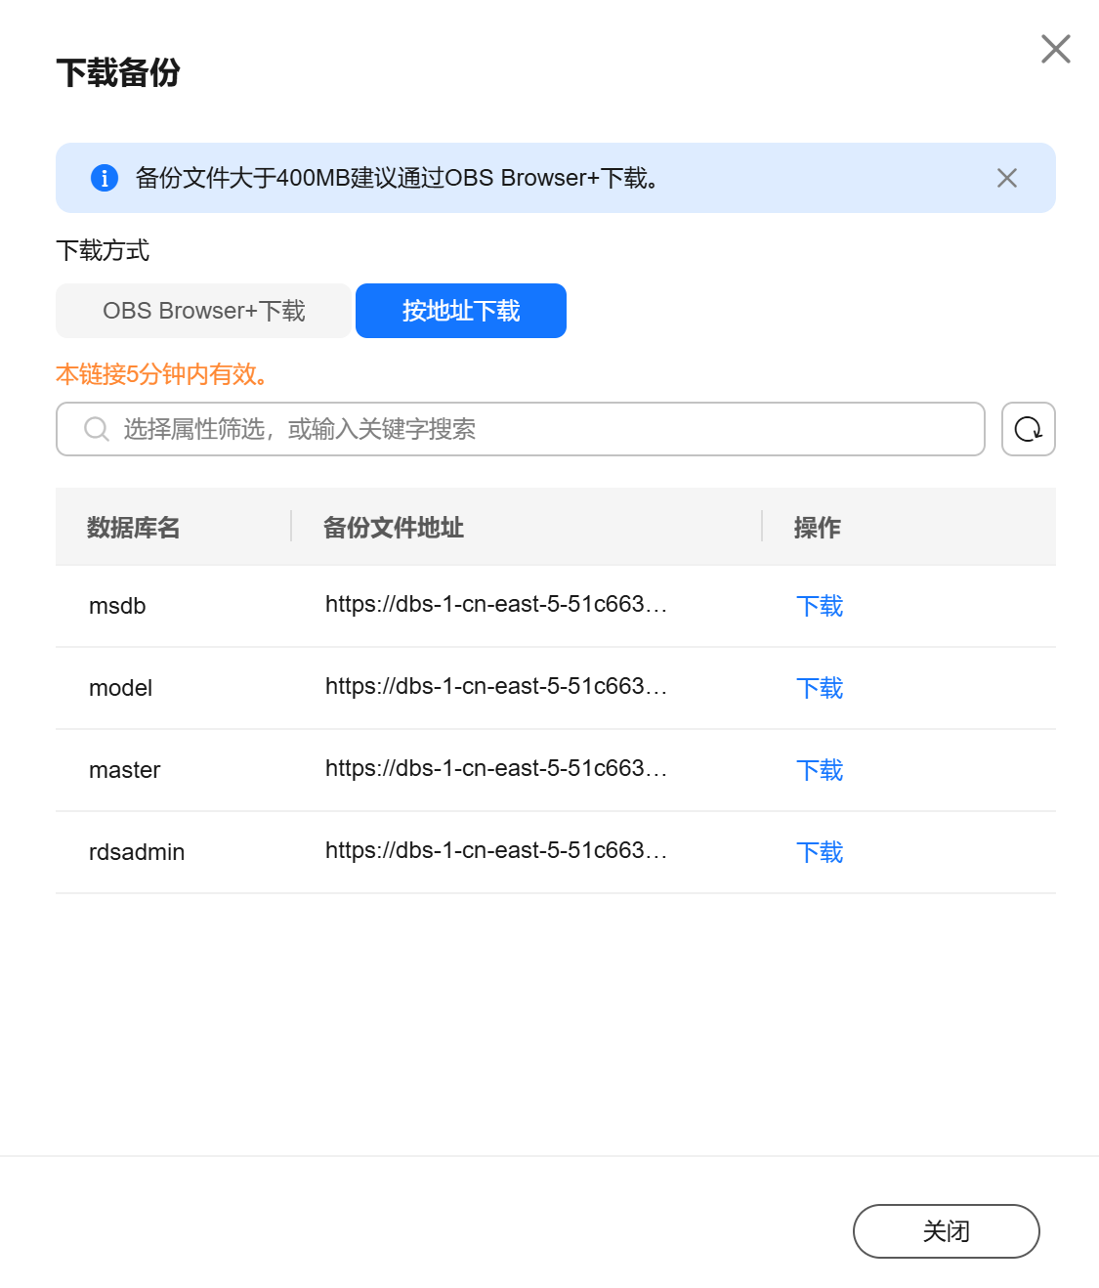Click the search magnifier icon
This screenshot has height=1288, width=1099.
[96, 429]
